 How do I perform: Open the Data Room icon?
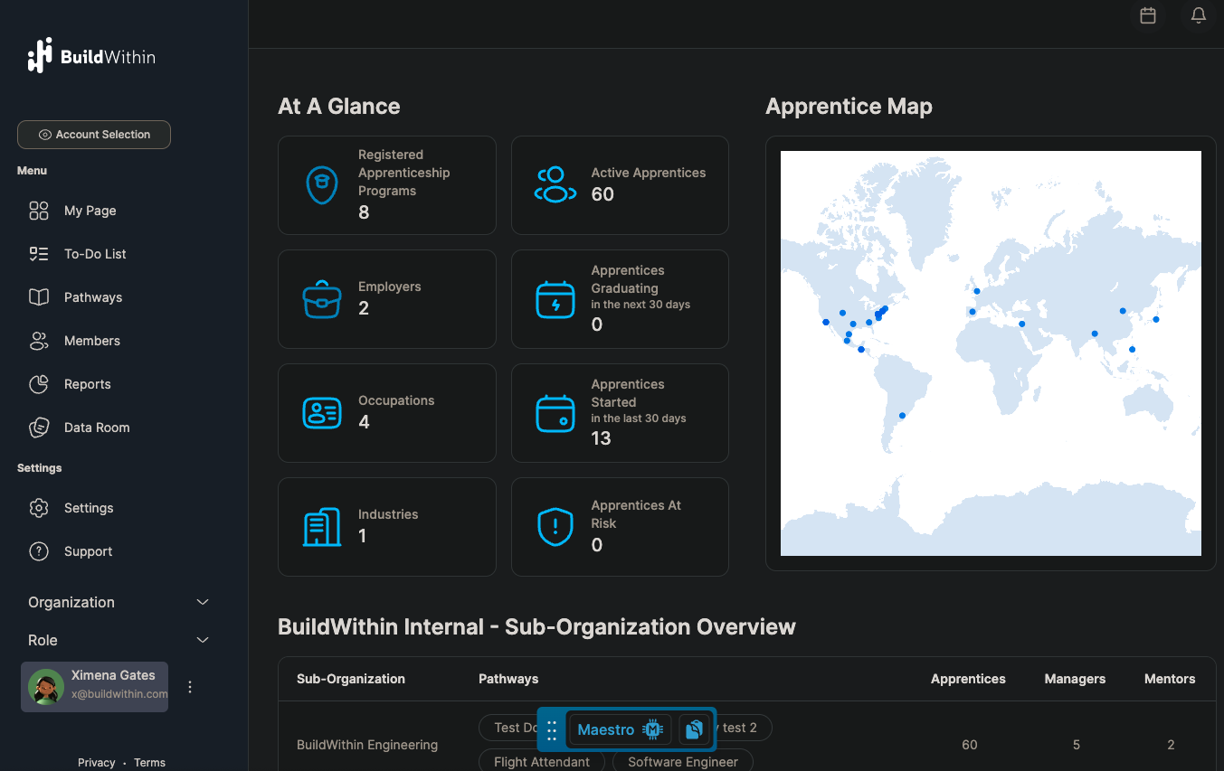[x=38, y=427]
